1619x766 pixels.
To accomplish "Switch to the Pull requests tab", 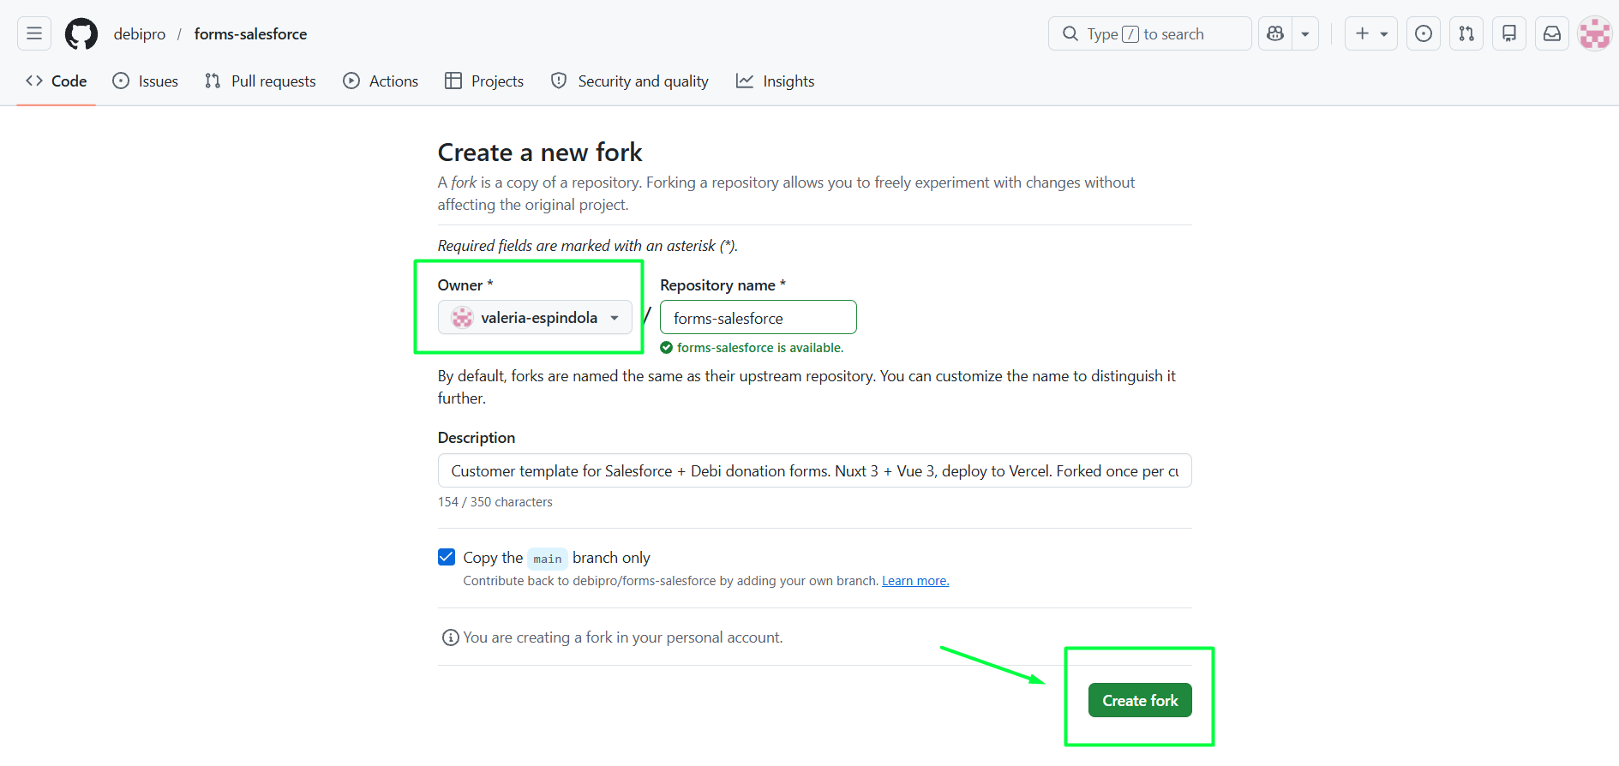I will pos(261,81).
